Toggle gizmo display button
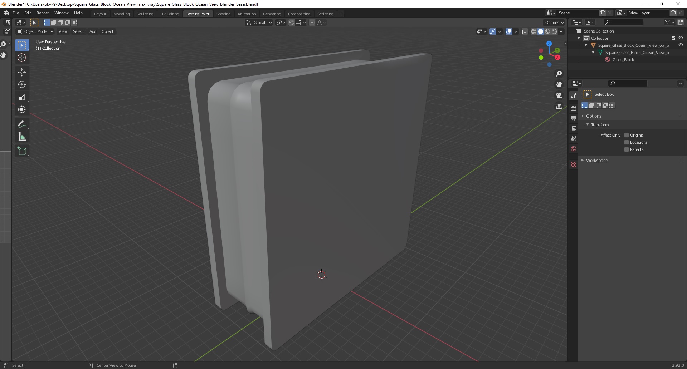The height and width of the screenshot is (369, 687). (x=493, y=31)
